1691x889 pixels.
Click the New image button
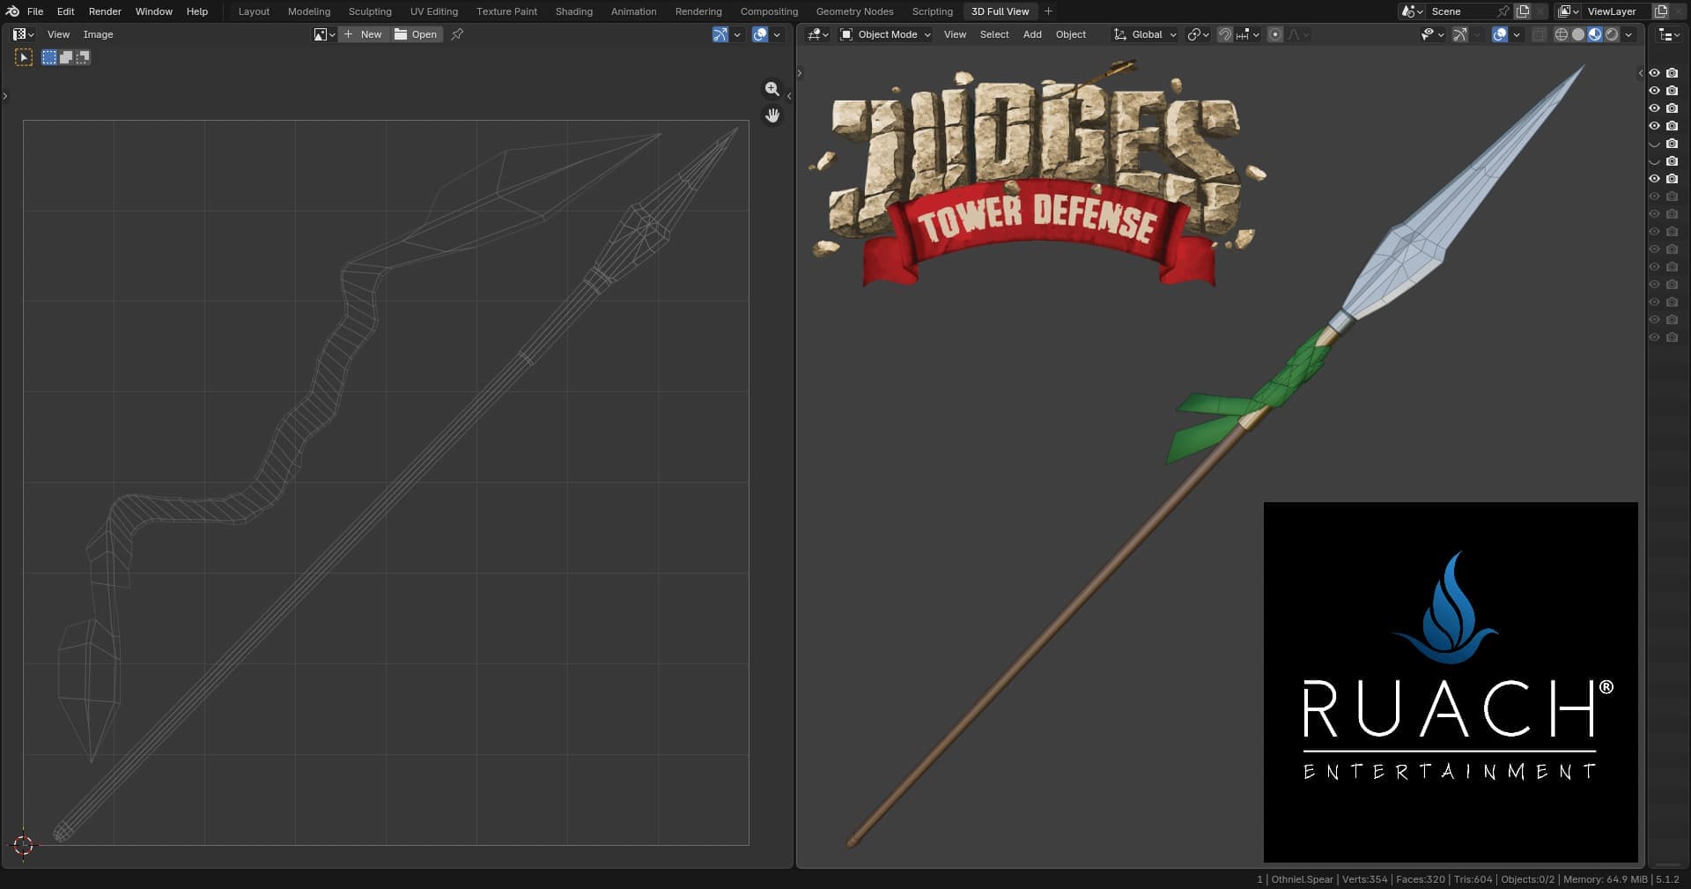(x=364, y=34)
